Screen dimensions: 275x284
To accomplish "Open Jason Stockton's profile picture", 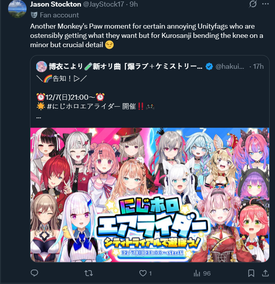I will click(17, 9).
